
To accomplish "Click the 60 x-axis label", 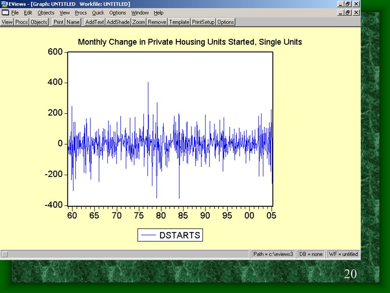I will pyautogui.click(x=72, y=216).
